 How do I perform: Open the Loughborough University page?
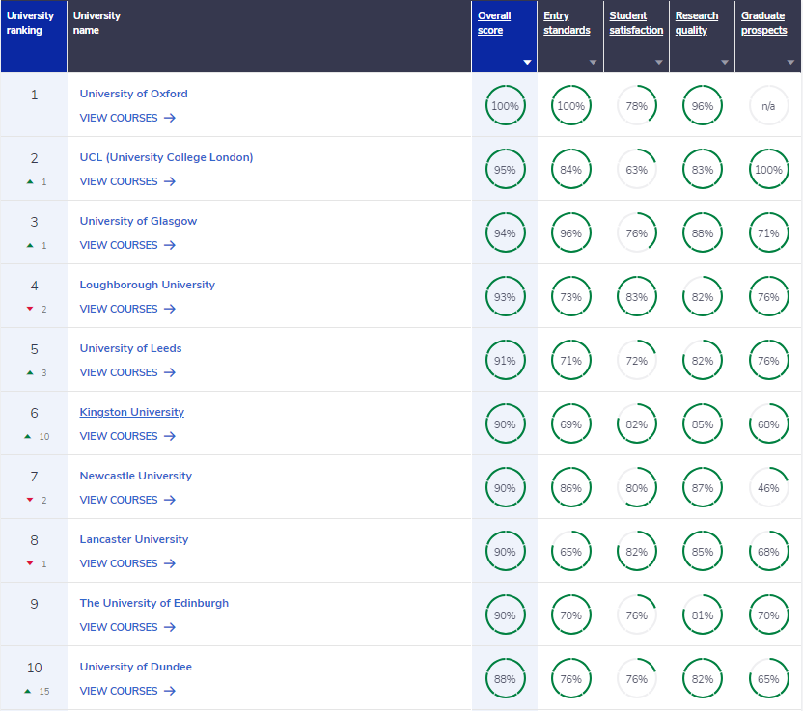coord(148,285)
